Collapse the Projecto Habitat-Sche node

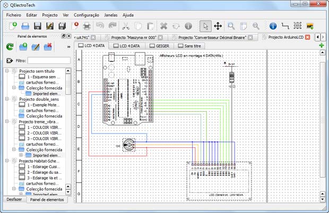click(7, 161)
